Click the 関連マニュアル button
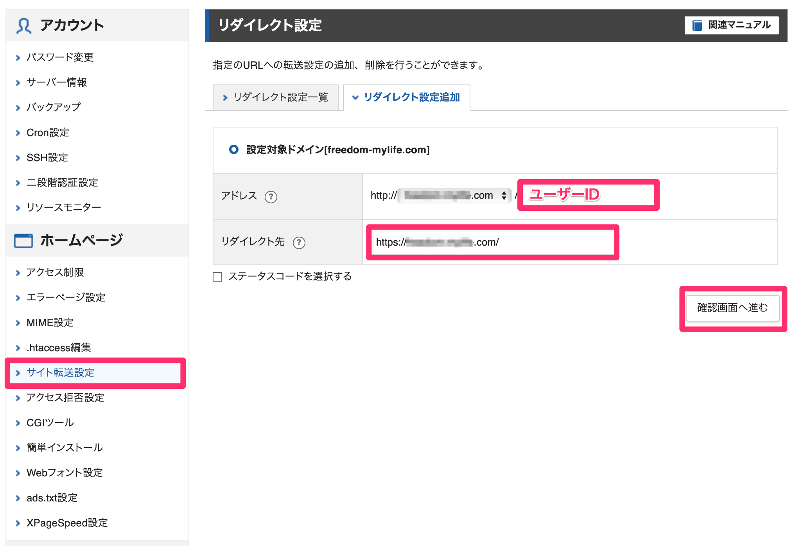This screenshot has height=546, width=793. pyautogui.click(x=731, y=25)
